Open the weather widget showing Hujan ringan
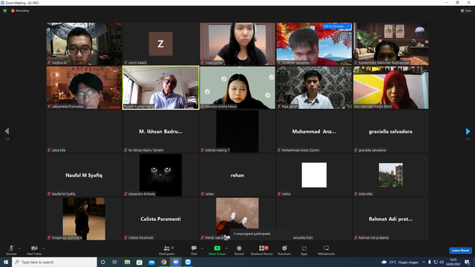 pyautogui.click(x=400, y=262)
